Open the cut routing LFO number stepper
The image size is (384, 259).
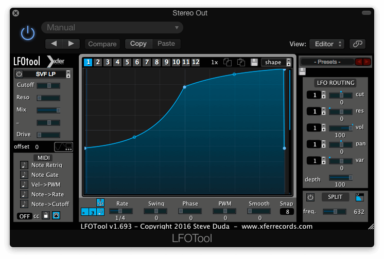[x=323, y=95]
